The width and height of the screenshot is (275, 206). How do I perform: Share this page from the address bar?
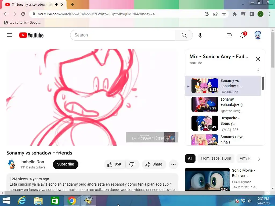(x=215, y=14)
